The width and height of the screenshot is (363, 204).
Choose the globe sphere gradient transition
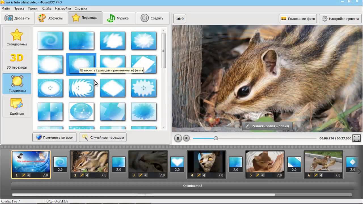point(81,111)
